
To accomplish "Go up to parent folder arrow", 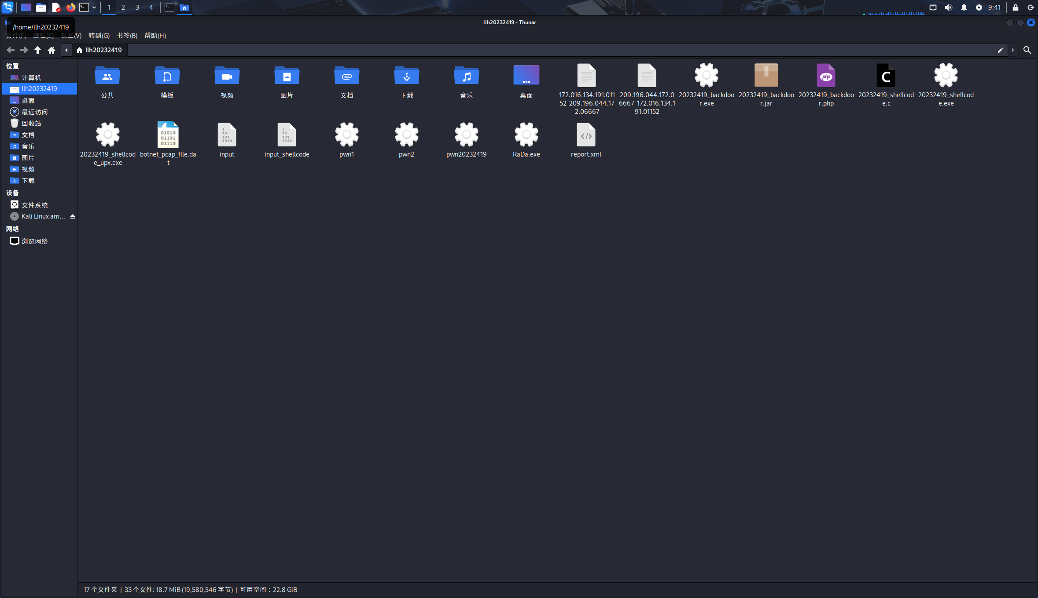I will [x=38, y=50].
